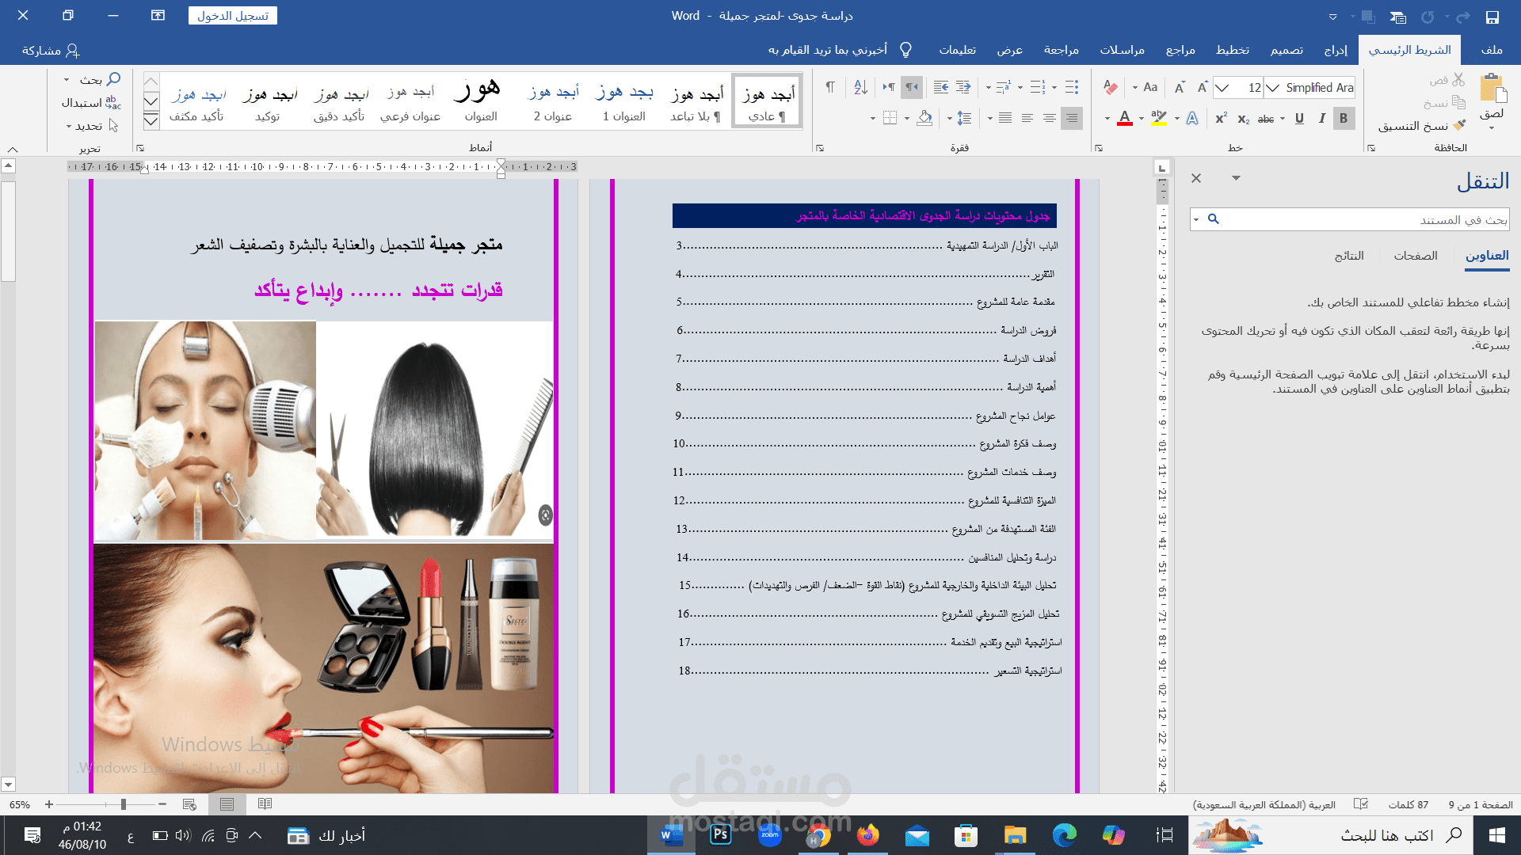Click the 65% zoom level button

point(20,804)
